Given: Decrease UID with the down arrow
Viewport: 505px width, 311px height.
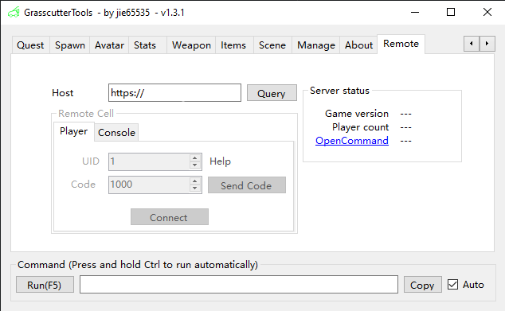Looking at the screenshot, I should (x=194, y=165).
